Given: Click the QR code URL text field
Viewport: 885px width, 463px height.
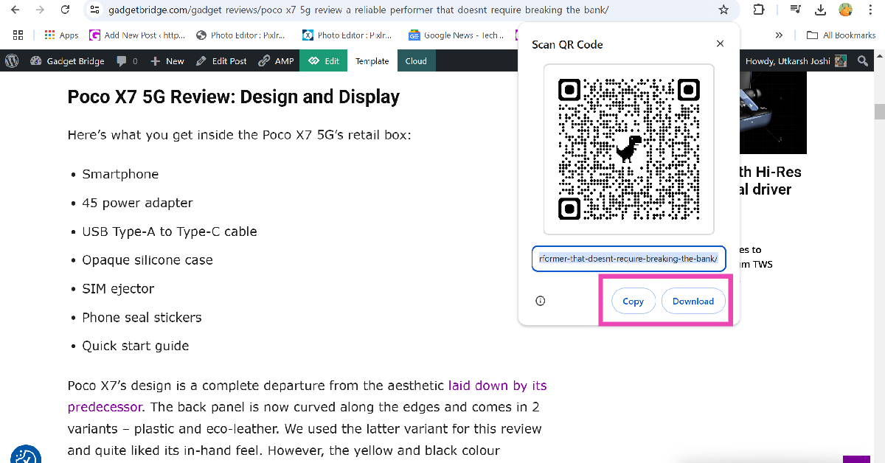Looking at the screenshot, I should tap(628, 259).
